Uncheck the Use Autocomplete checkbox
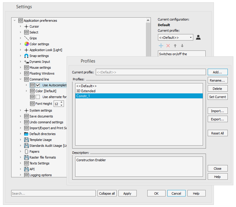 pyautogui.click(x=38, y=85)
